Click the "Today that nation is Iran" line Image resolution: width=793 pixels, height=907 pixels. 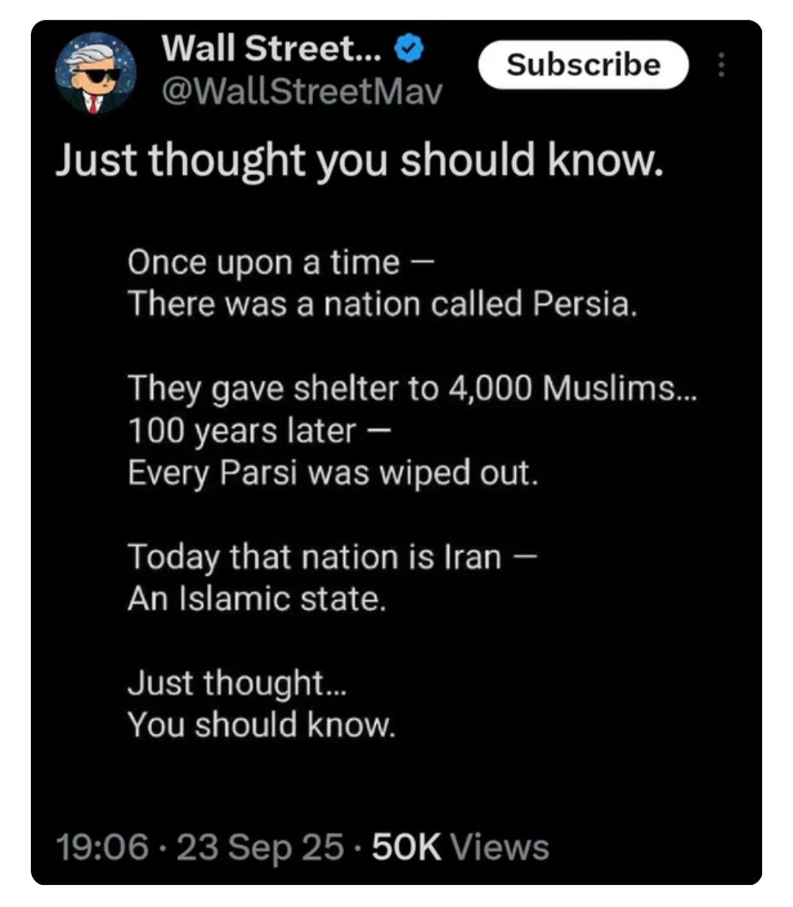[333, 556]
